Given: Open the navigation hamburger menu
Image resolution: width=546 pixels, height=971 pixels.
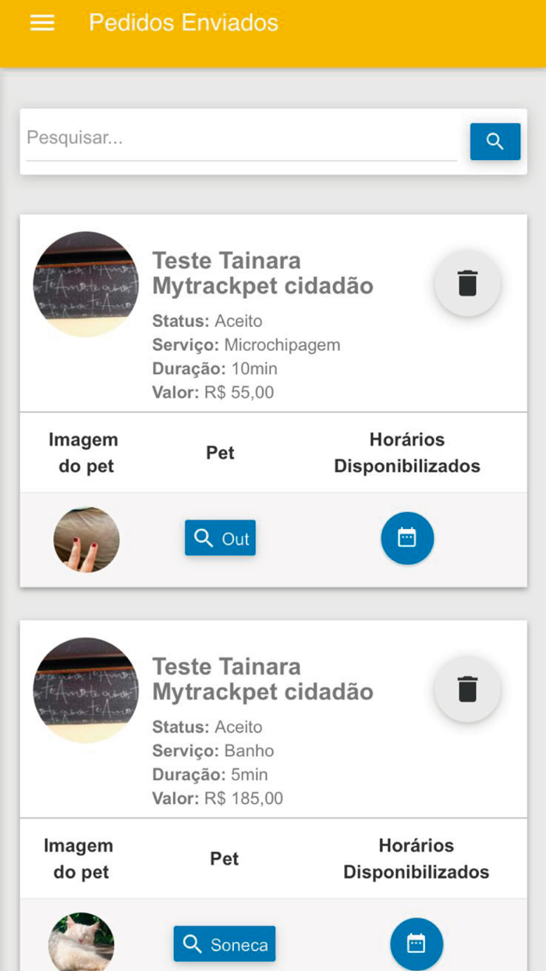Looking at the screenshot, I should click(x=41, y=23).
